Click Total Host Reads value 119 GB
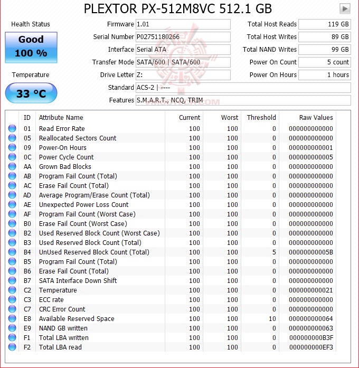Screen dimensions: 359x368 [325, 24]
